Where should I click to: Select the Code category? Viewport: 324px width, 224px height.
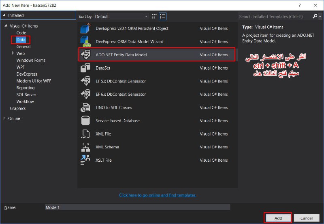point(21,33)
